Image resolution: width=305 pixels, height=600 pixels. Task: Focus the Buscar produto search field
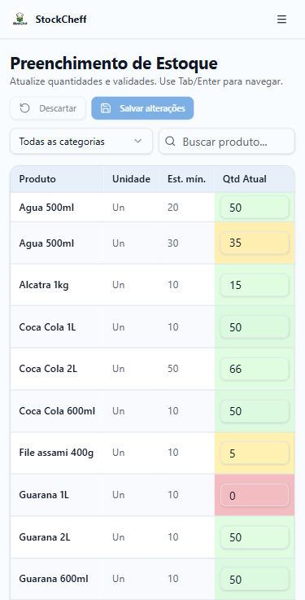click(227, 141)
